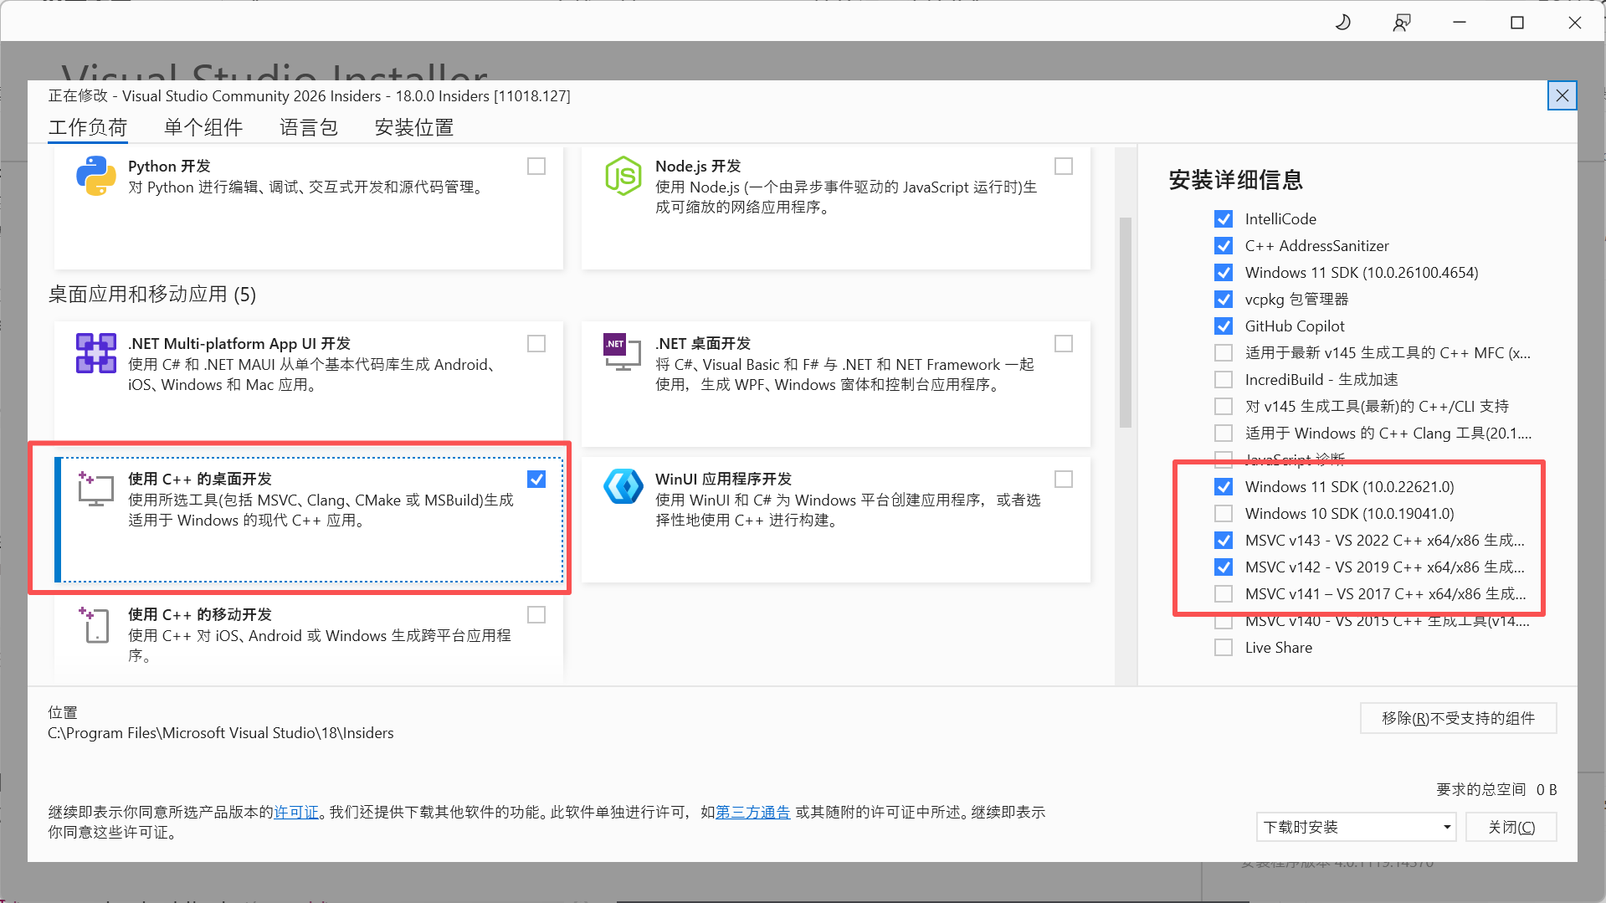Open the 安装位置 tab
Screen dimensions: 1606x903
[x=414, y=127]
